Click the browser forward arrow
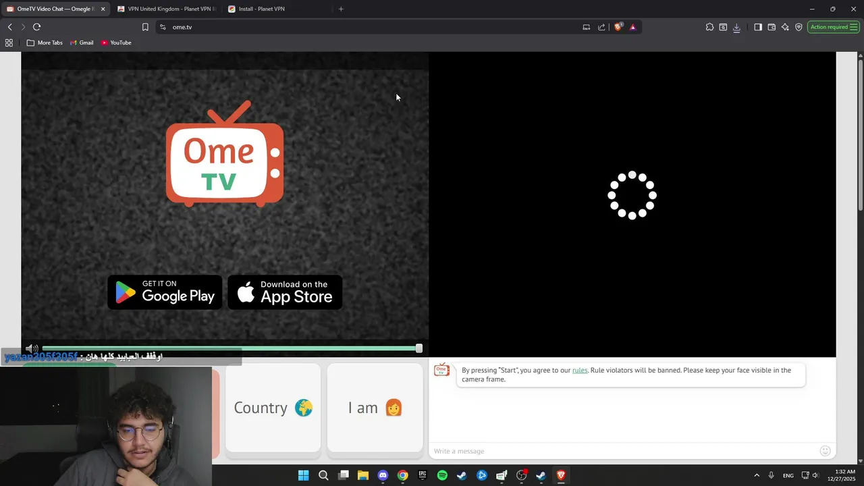 (x=23, y=27)
